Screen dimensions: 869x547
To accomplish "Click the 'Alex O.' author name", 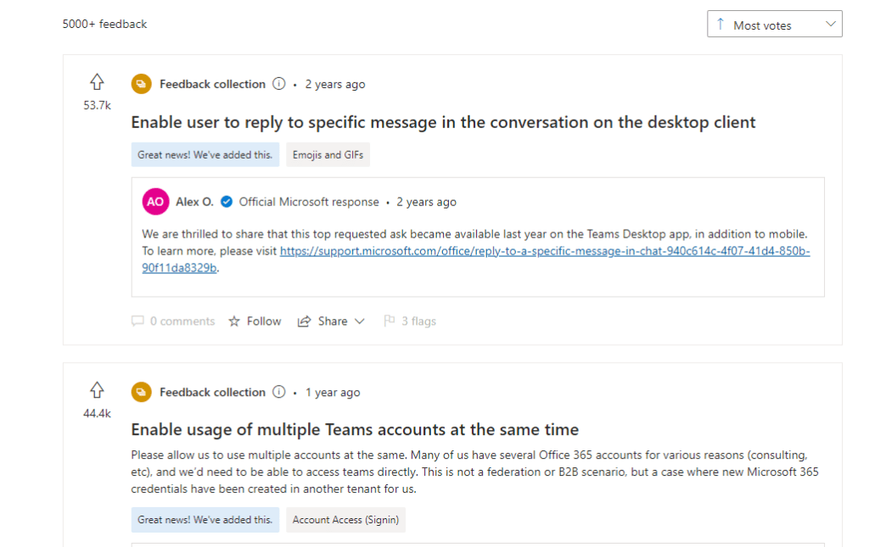I will pos(194,202).
